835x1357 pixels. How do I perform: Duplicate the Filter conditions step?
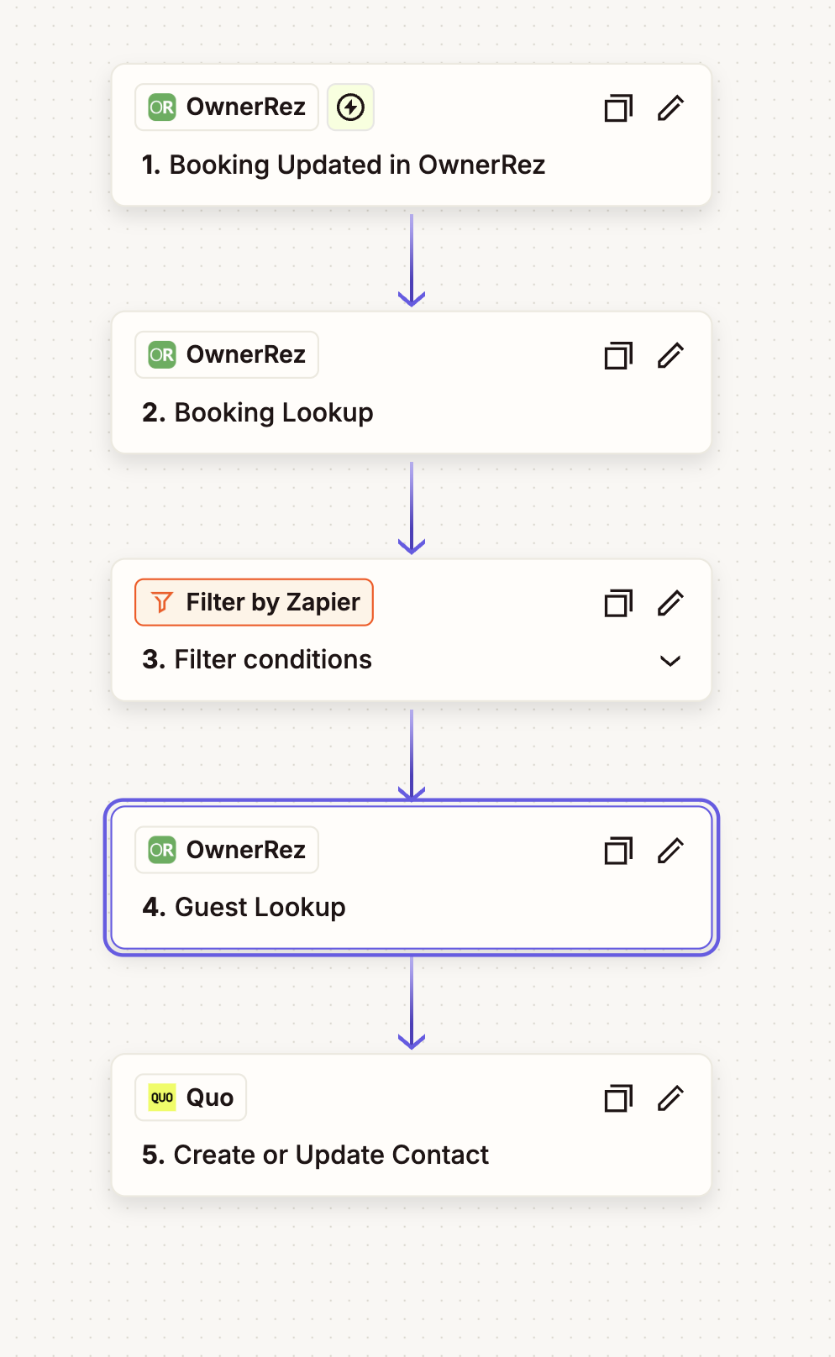[x=618, y=603]
